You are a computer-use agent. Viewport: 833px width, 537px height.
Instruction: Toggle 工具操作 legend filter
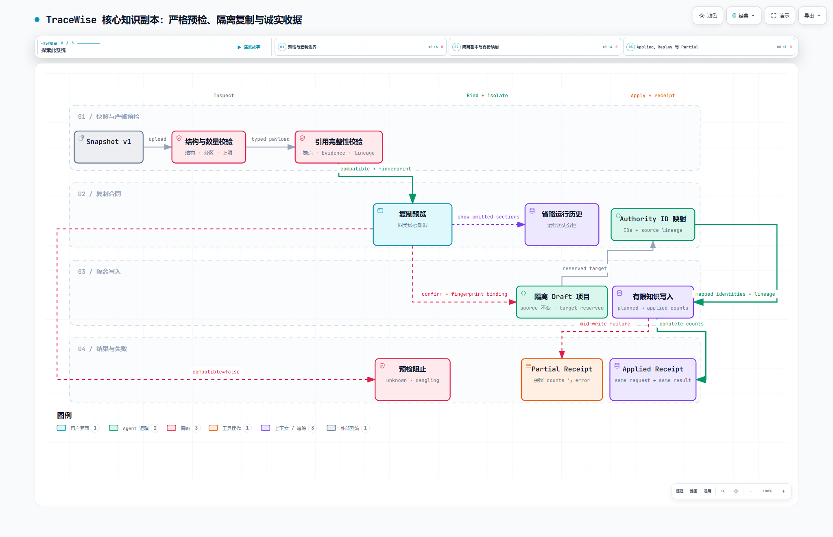230,428
